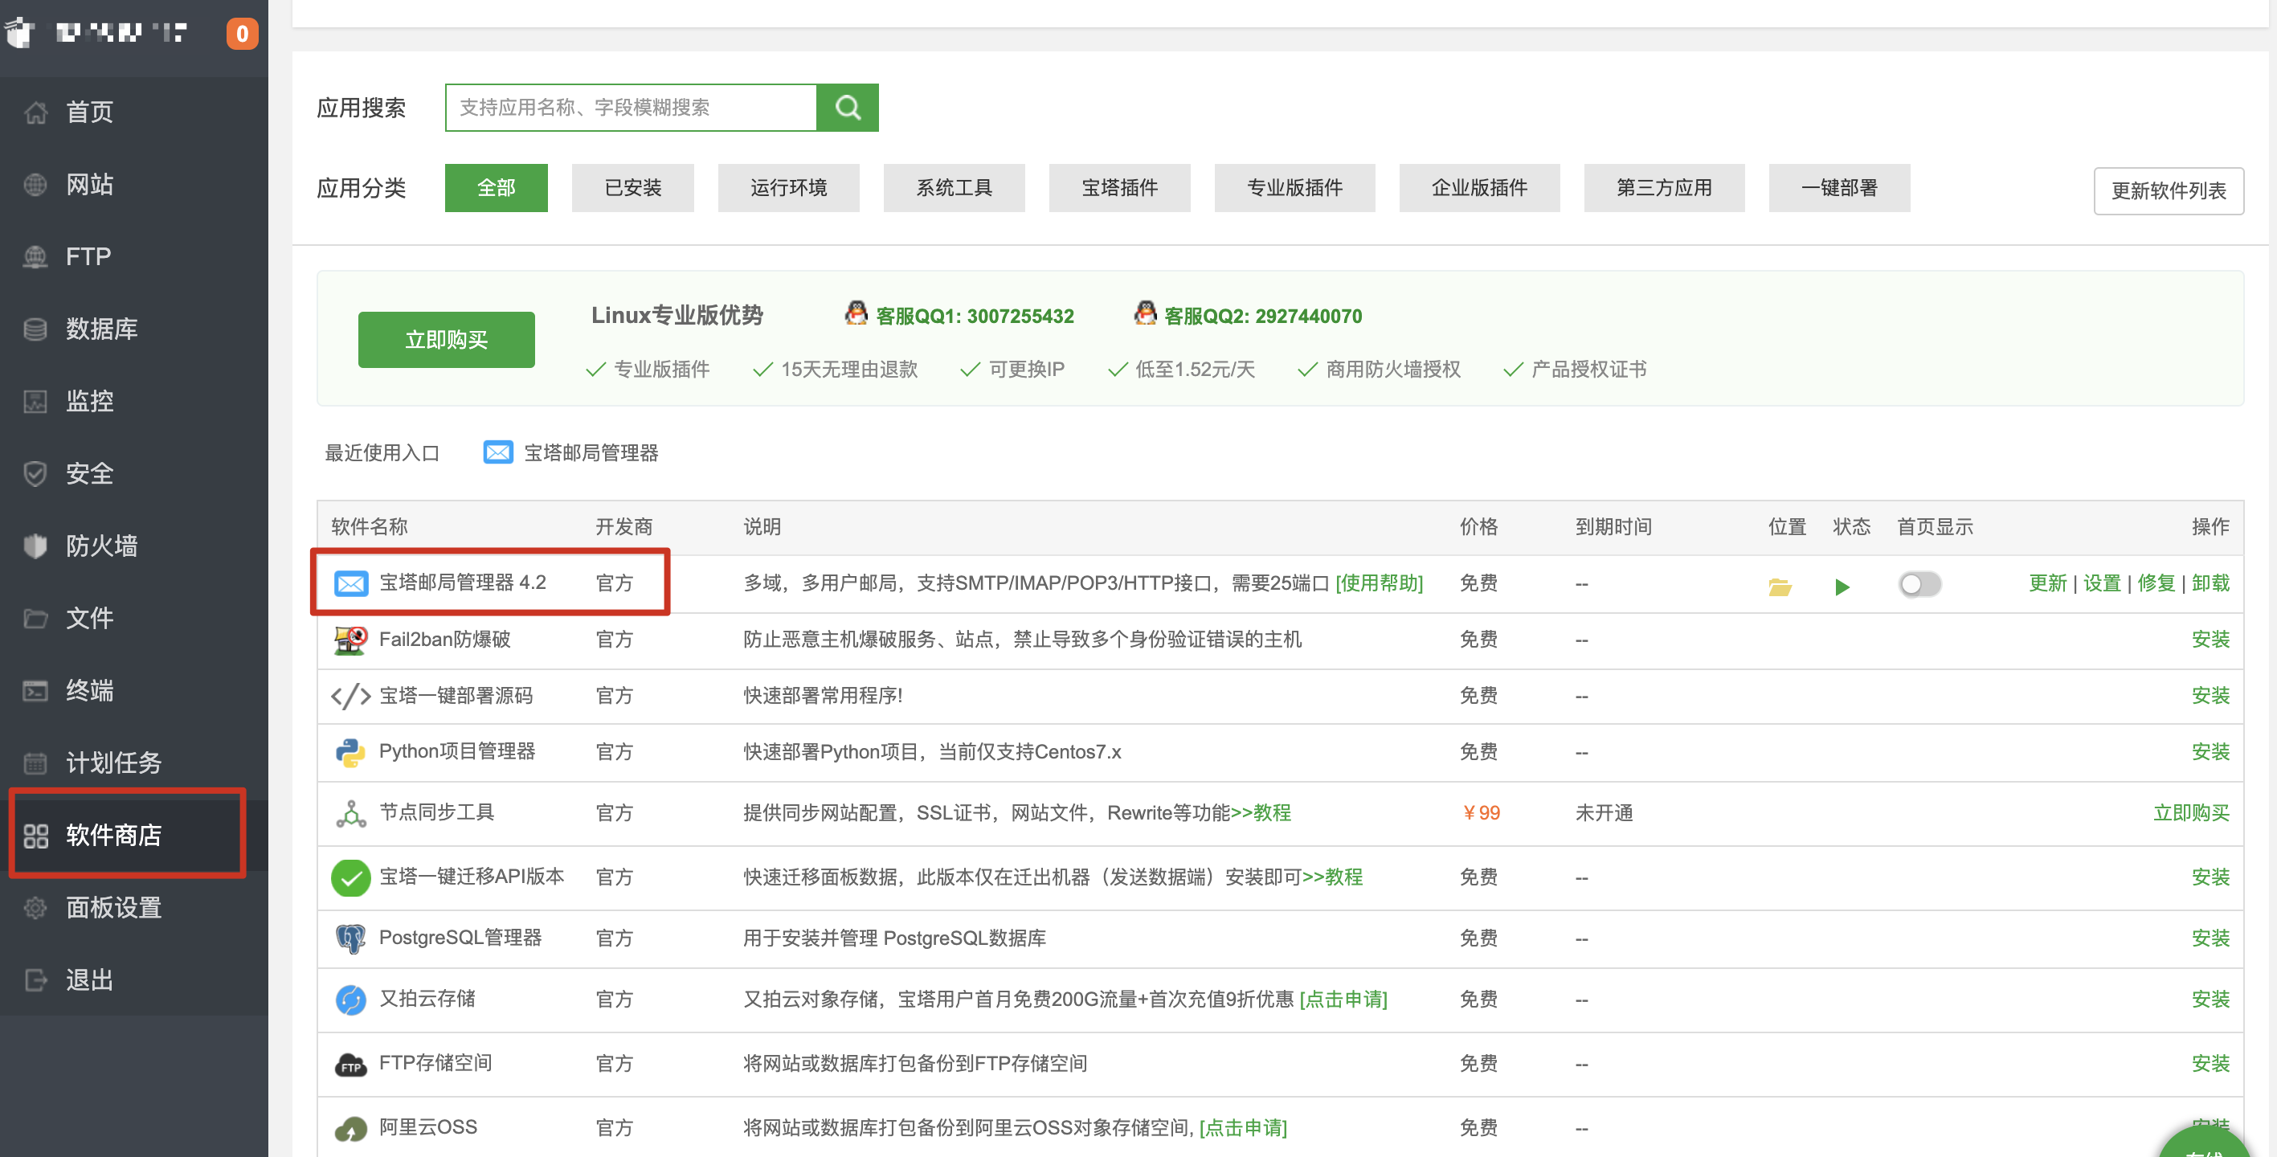Click 安装 for PostgreSQL管理器
The image size is (2277, 1157).
coord(2210,938)
